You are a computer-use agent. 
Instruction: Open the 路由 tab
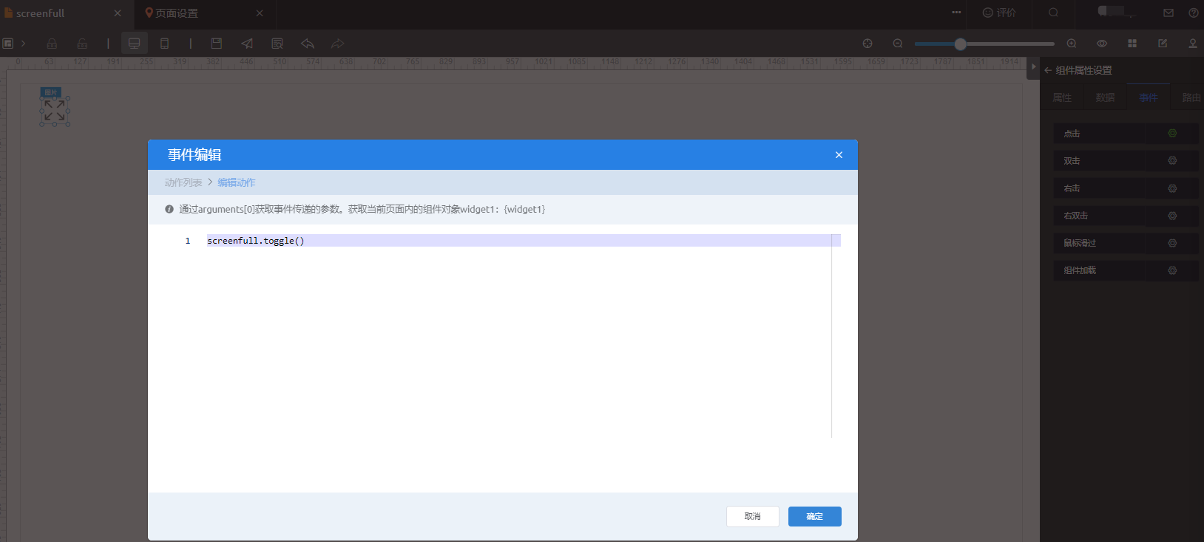1191,97
